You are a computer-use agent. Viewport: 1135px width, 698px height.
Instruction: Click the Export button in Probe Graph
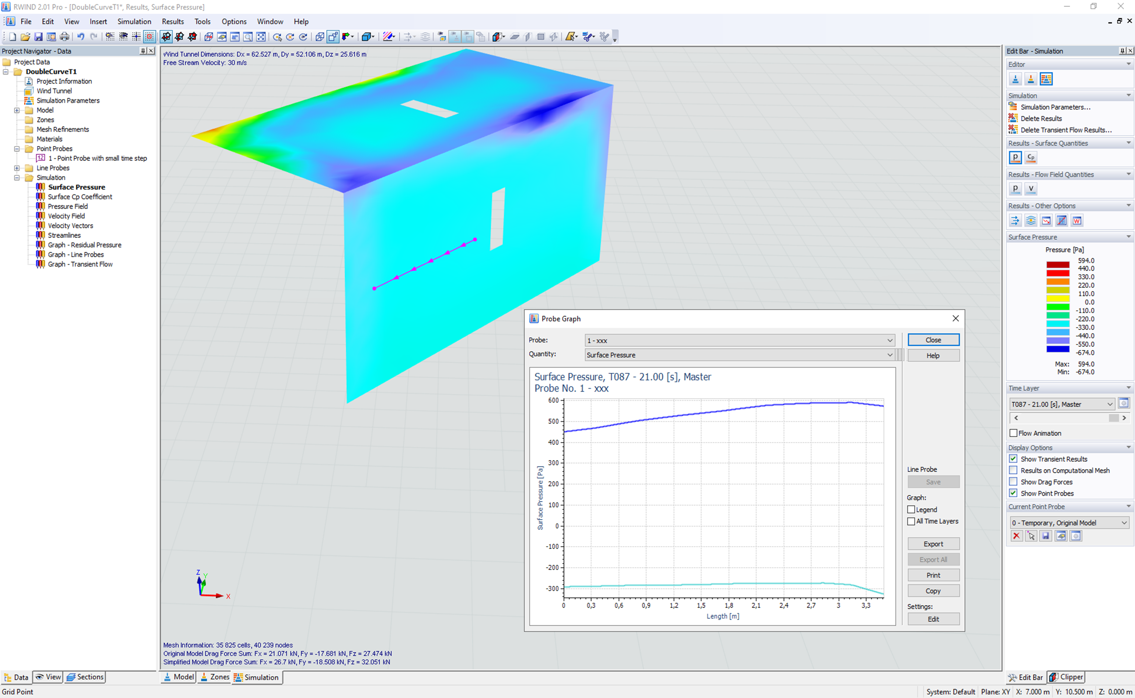[x=934, y=543]
